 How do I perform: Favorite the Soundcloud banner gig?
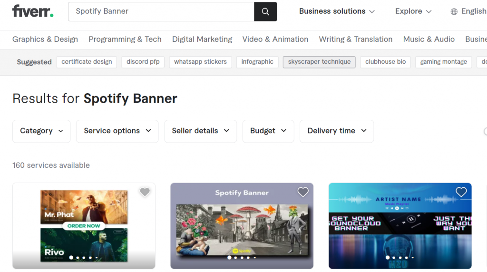(x=461, y=192)
